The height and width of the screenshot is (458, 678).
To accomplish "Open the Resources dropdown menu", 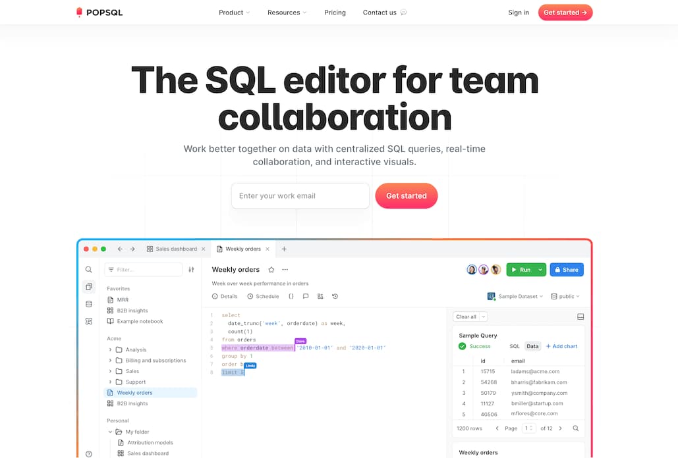I will (287, 13).
